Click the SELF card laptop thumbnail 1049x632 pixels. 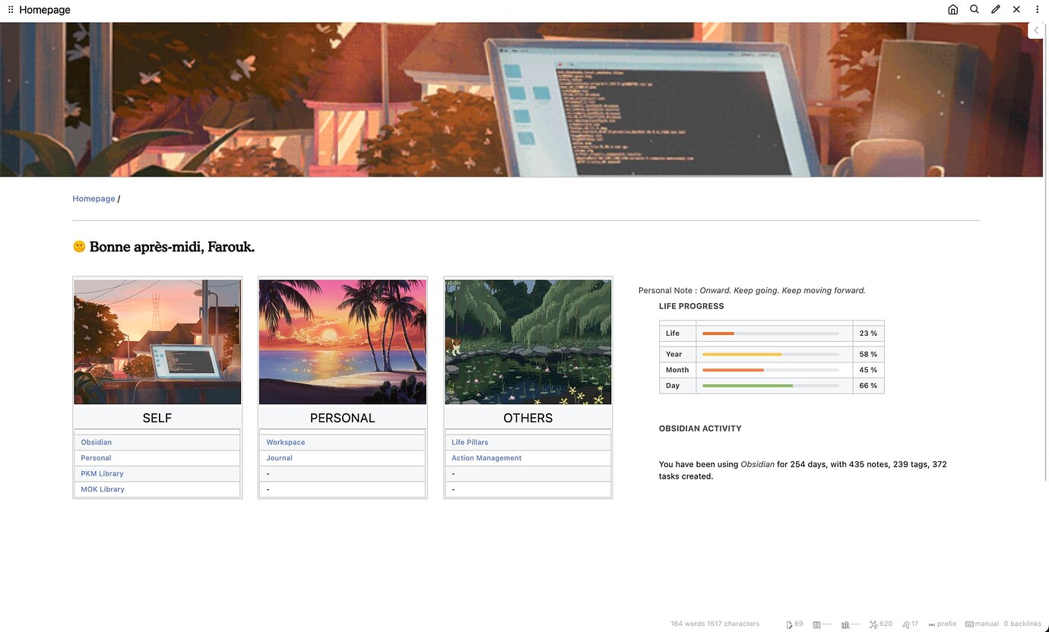click(157, 342)
